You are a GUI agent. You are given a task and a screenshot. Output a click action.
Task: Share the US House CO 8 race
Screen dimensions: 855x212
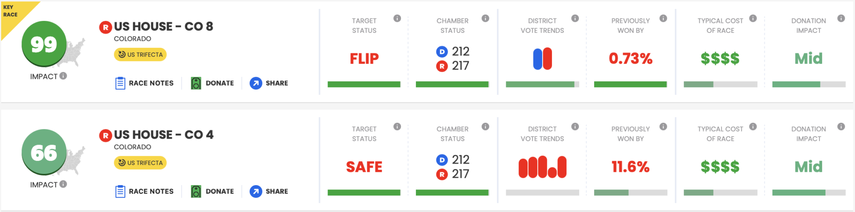click(269, 83)
